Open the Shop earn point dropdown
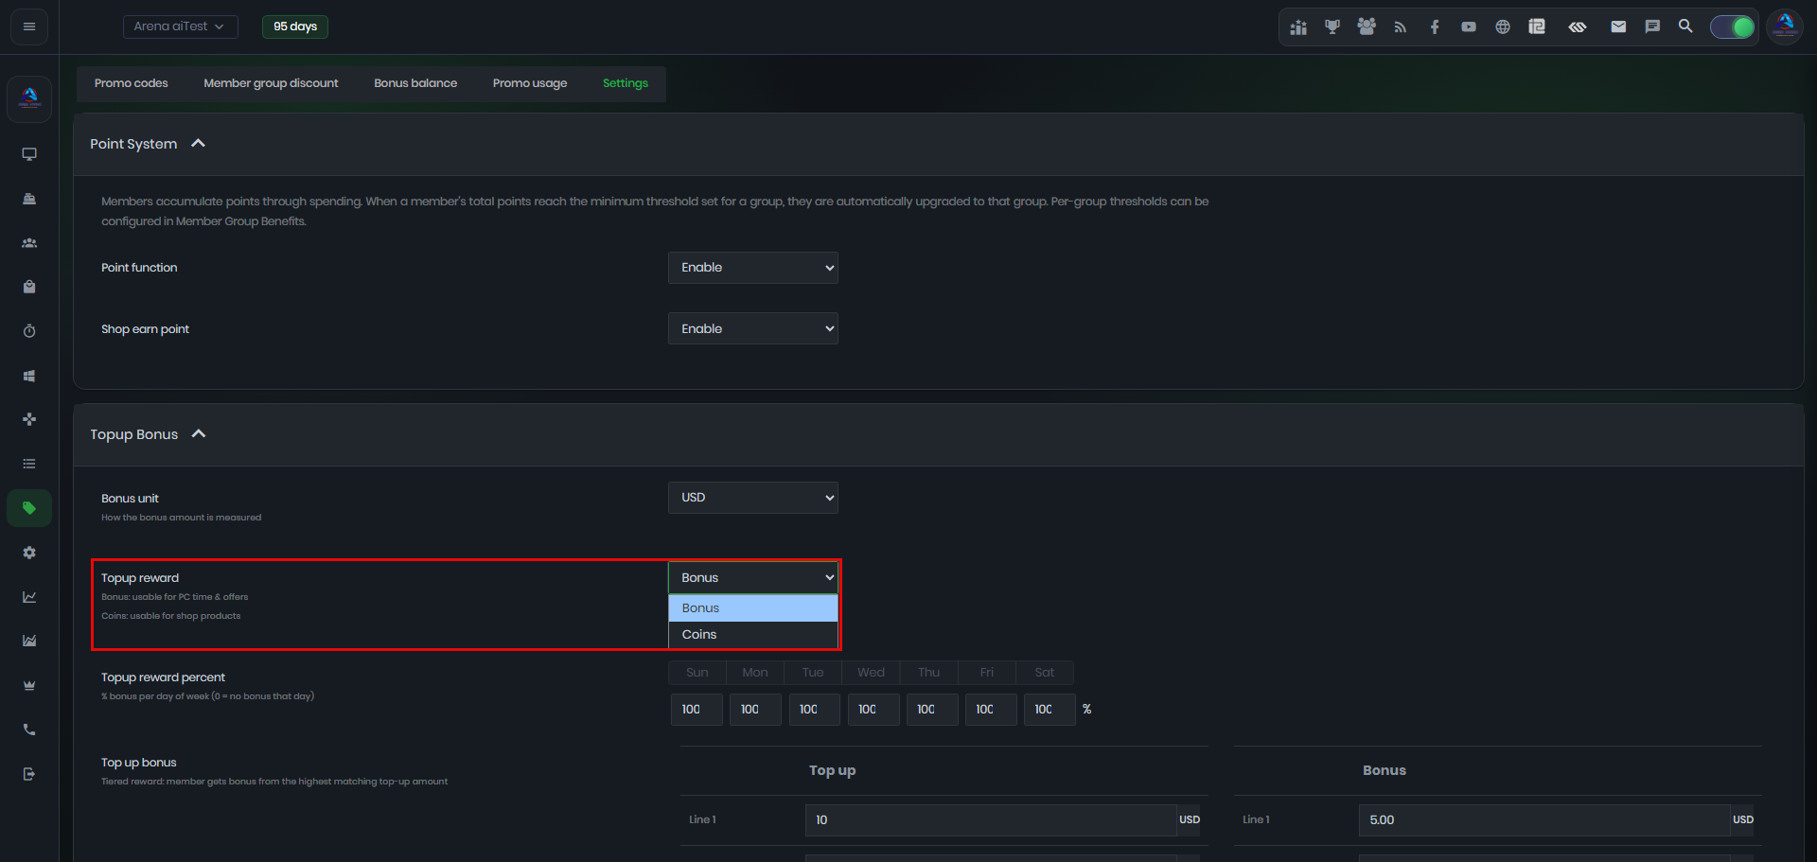 click(753, 328)
